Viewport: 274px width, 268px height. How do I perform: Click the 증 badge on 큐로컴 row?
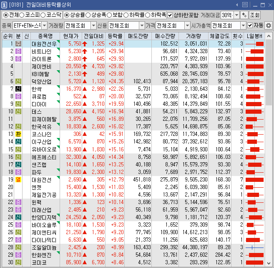click(18, 96)
